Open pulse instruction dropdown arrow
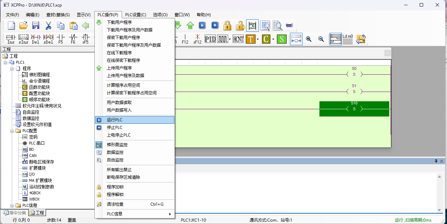The width and height of the screenshot is (447, 224). [230, 39]
